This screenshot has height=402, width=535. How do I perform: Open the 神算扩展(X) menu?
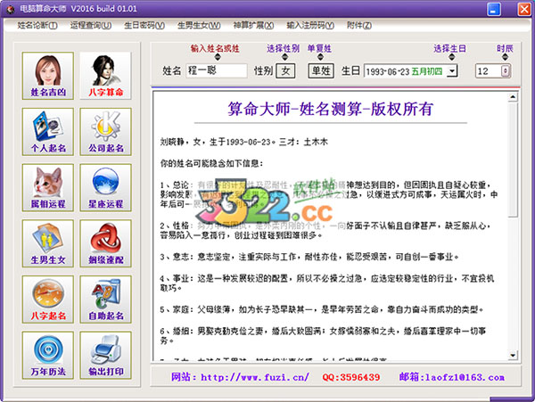coord(253,25)
